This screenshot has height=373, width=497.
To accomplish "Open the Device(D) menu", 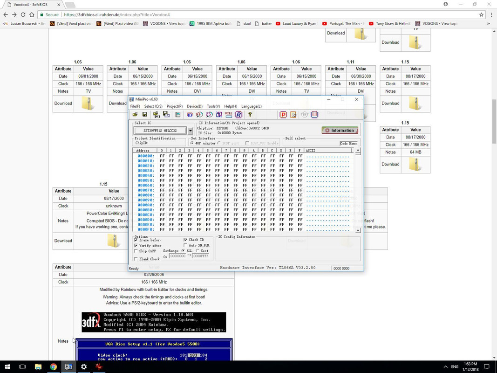I will [195, 106].
